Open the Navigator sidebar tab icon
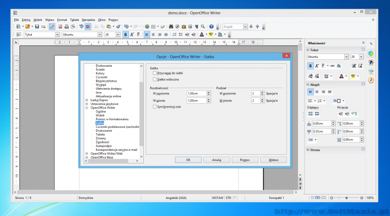The width and height of the screenshot is (390, 216). pyautogui.click(x=371, y=80)
